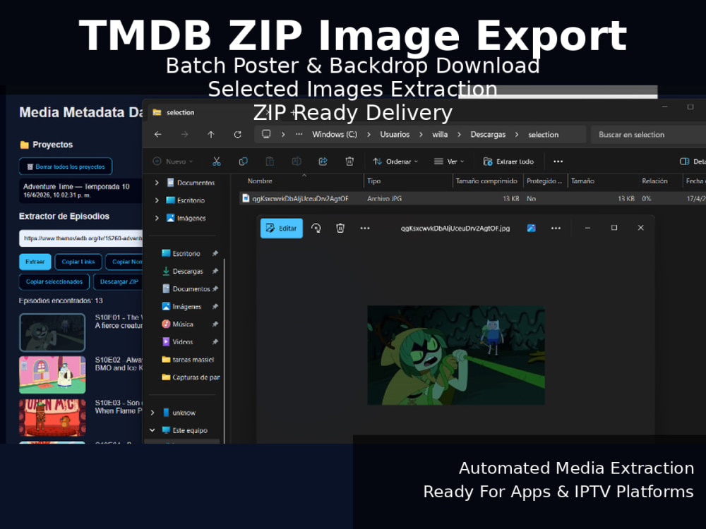The height and width of the screenshot is (529, 706).
Task: Click the JPG file icon in file list
Action: point(246,198)
